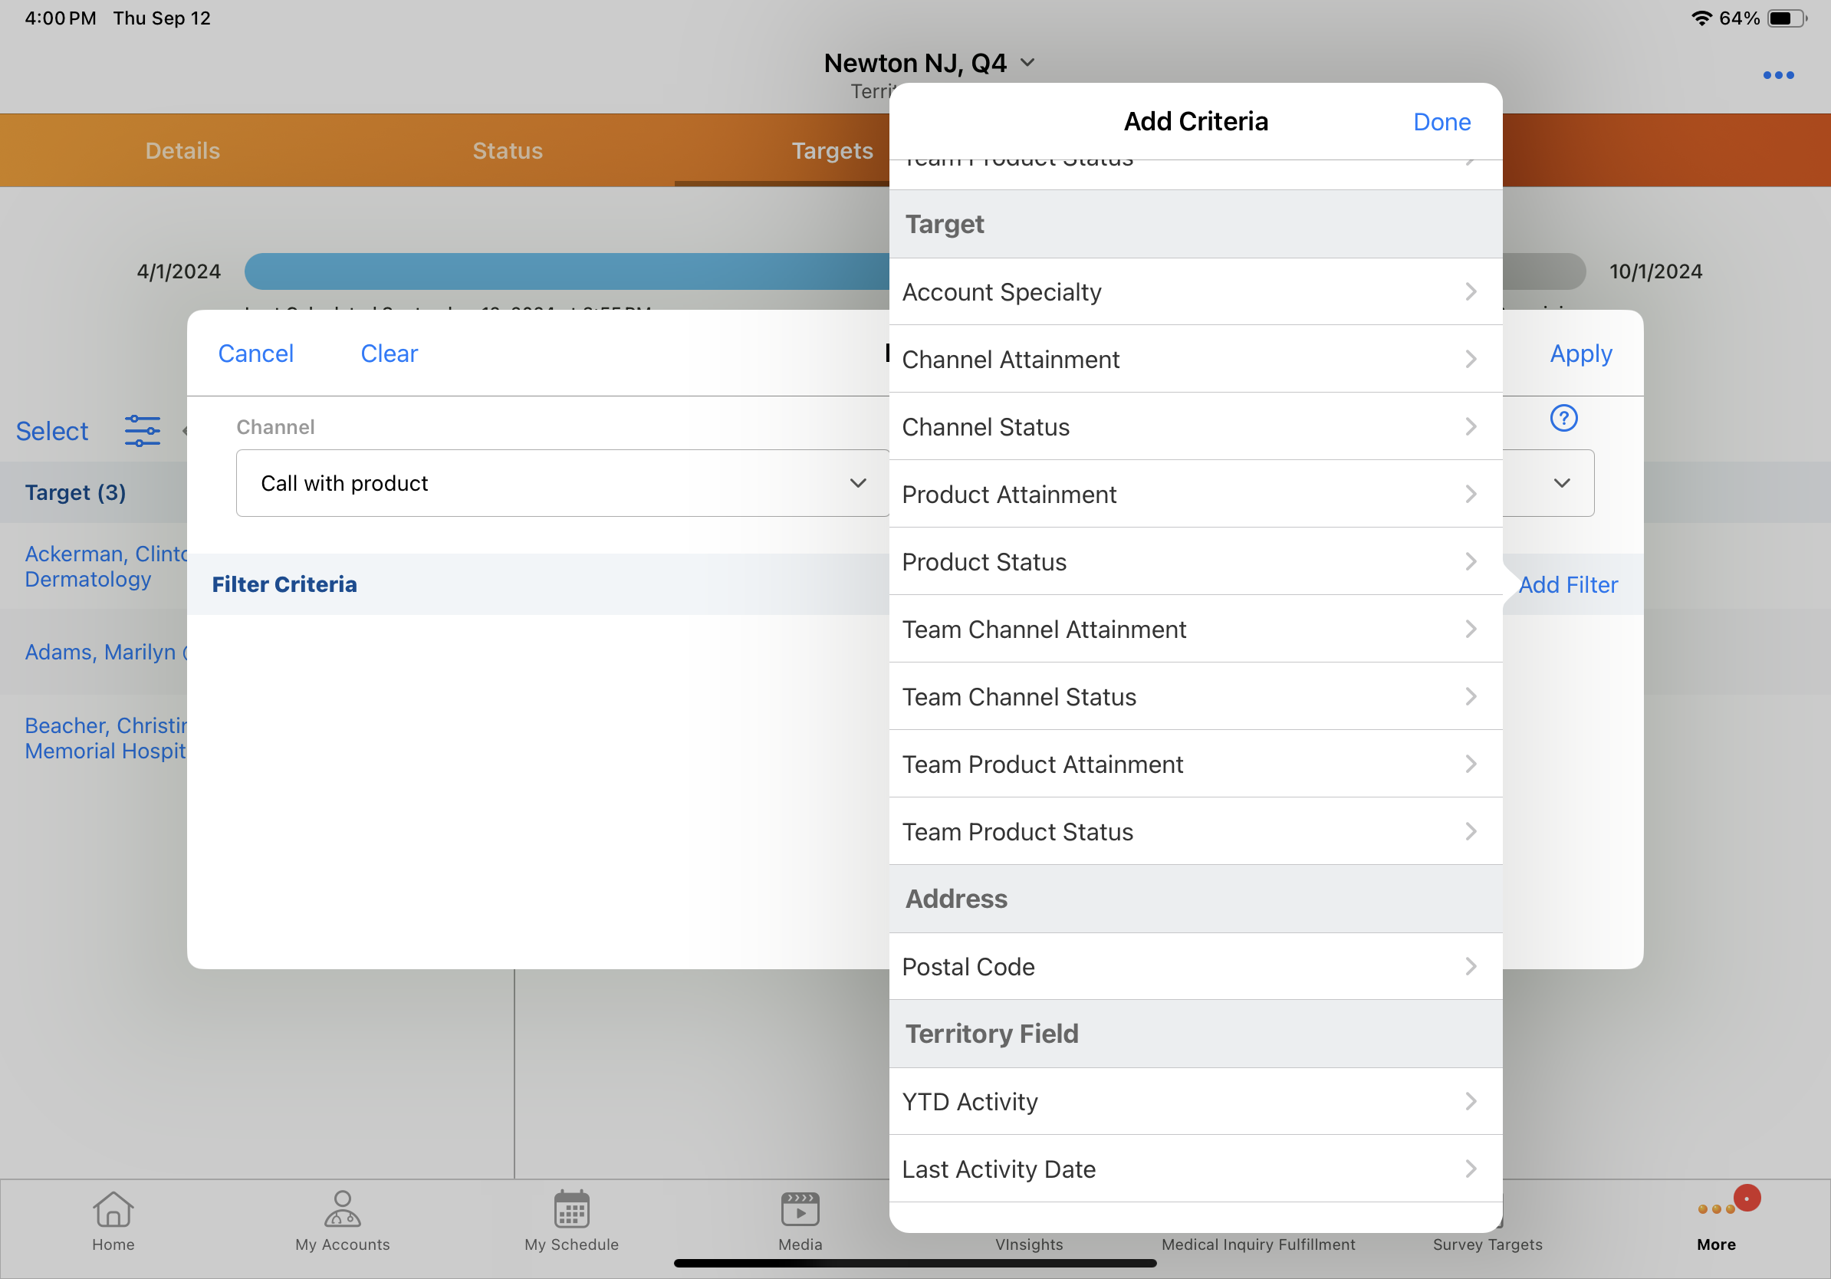
Task: Open the three-dot options menu at top right
Action: coord(1777,75)
